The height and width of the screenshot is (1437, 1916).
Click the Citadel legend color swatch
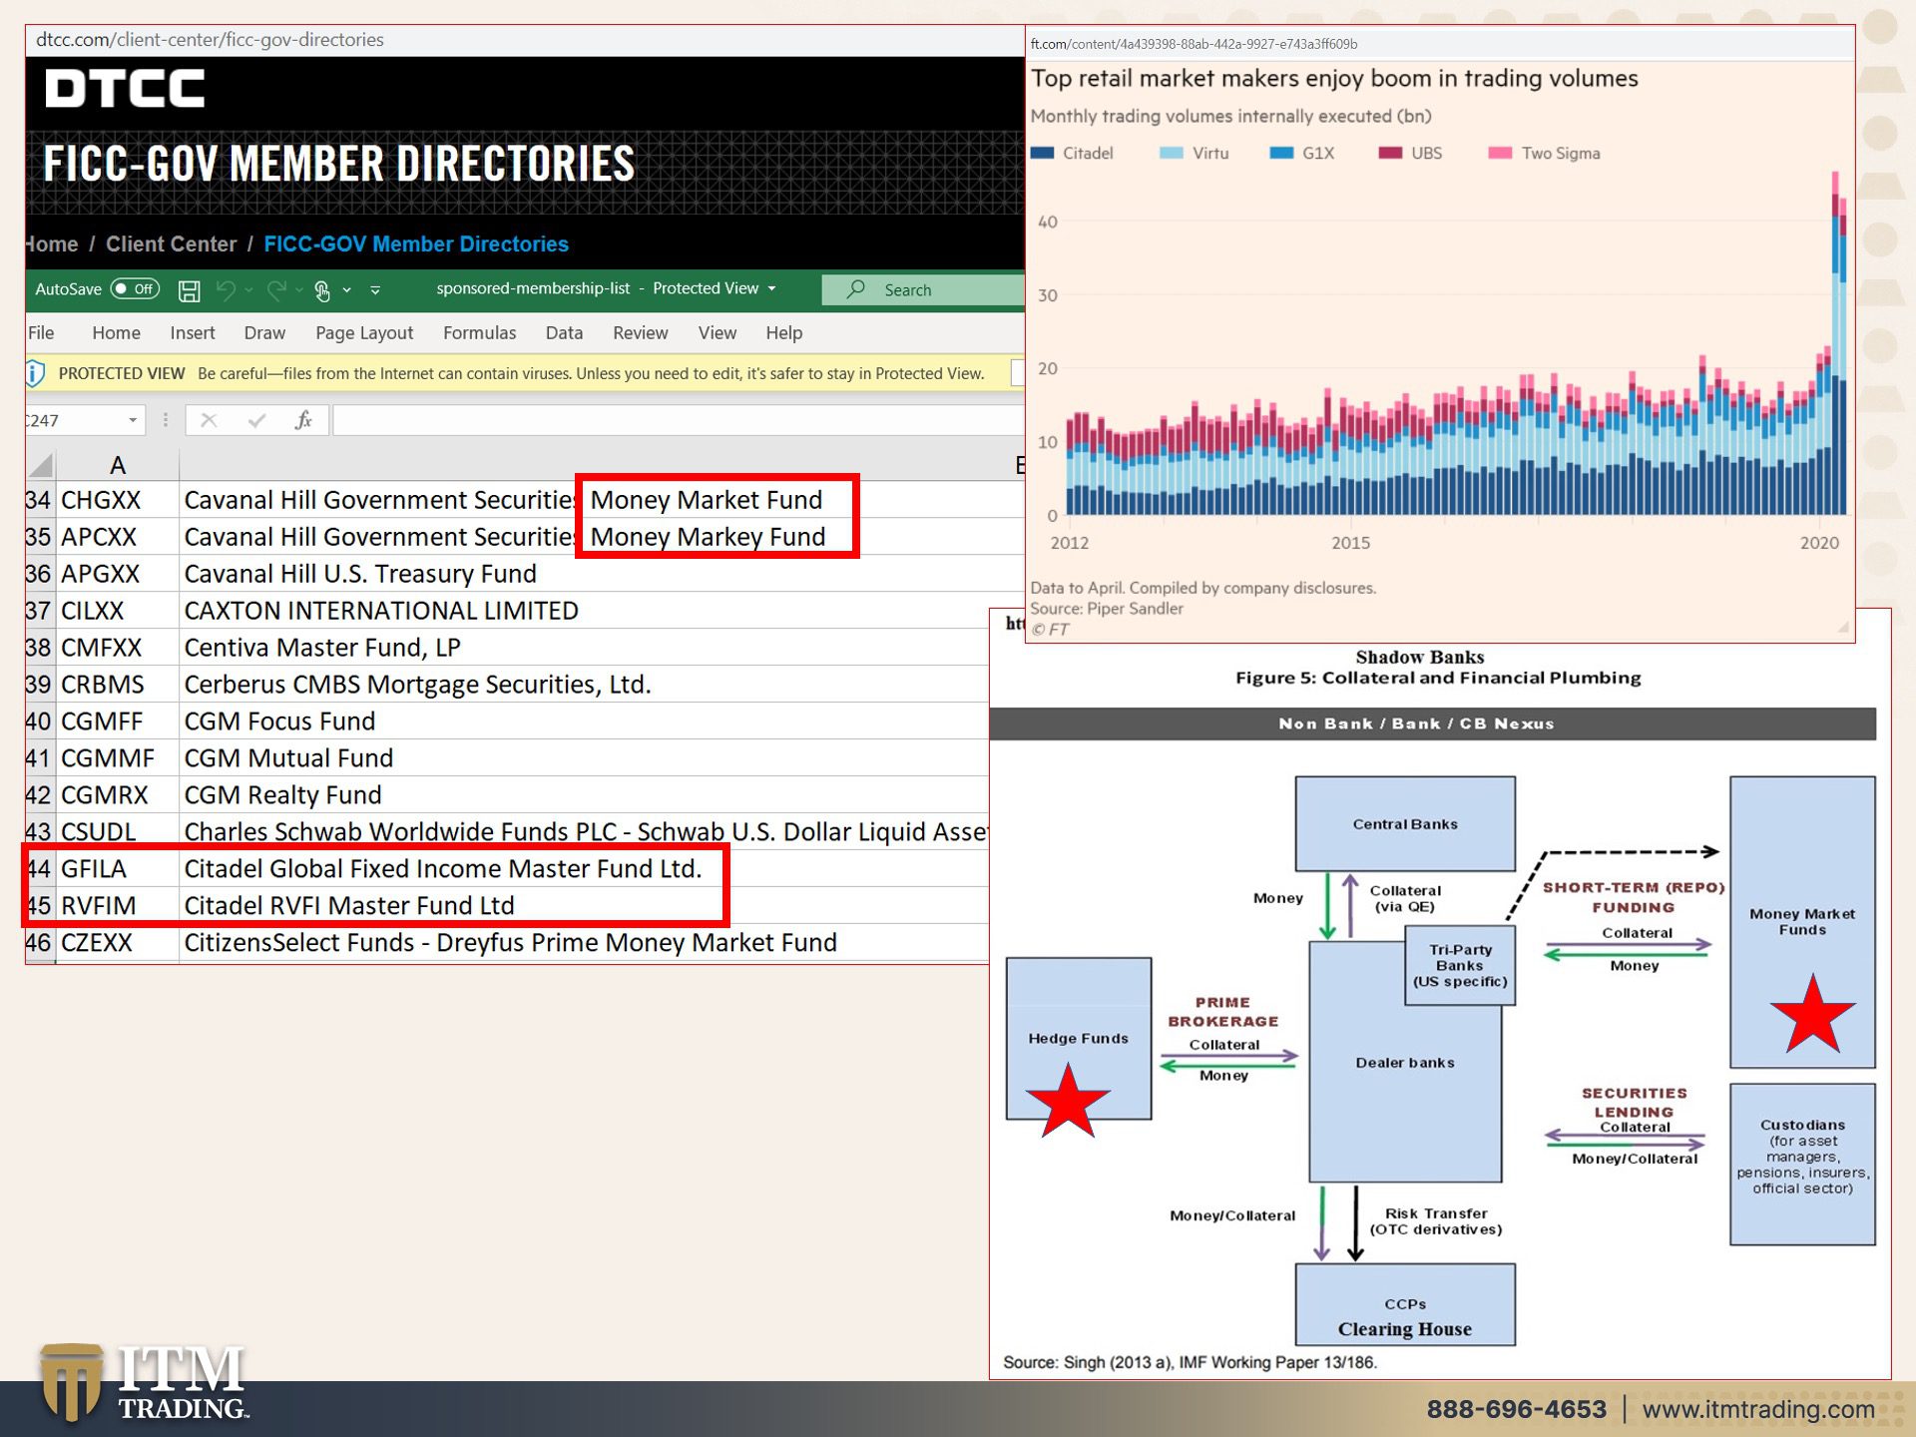(1042, 153)
